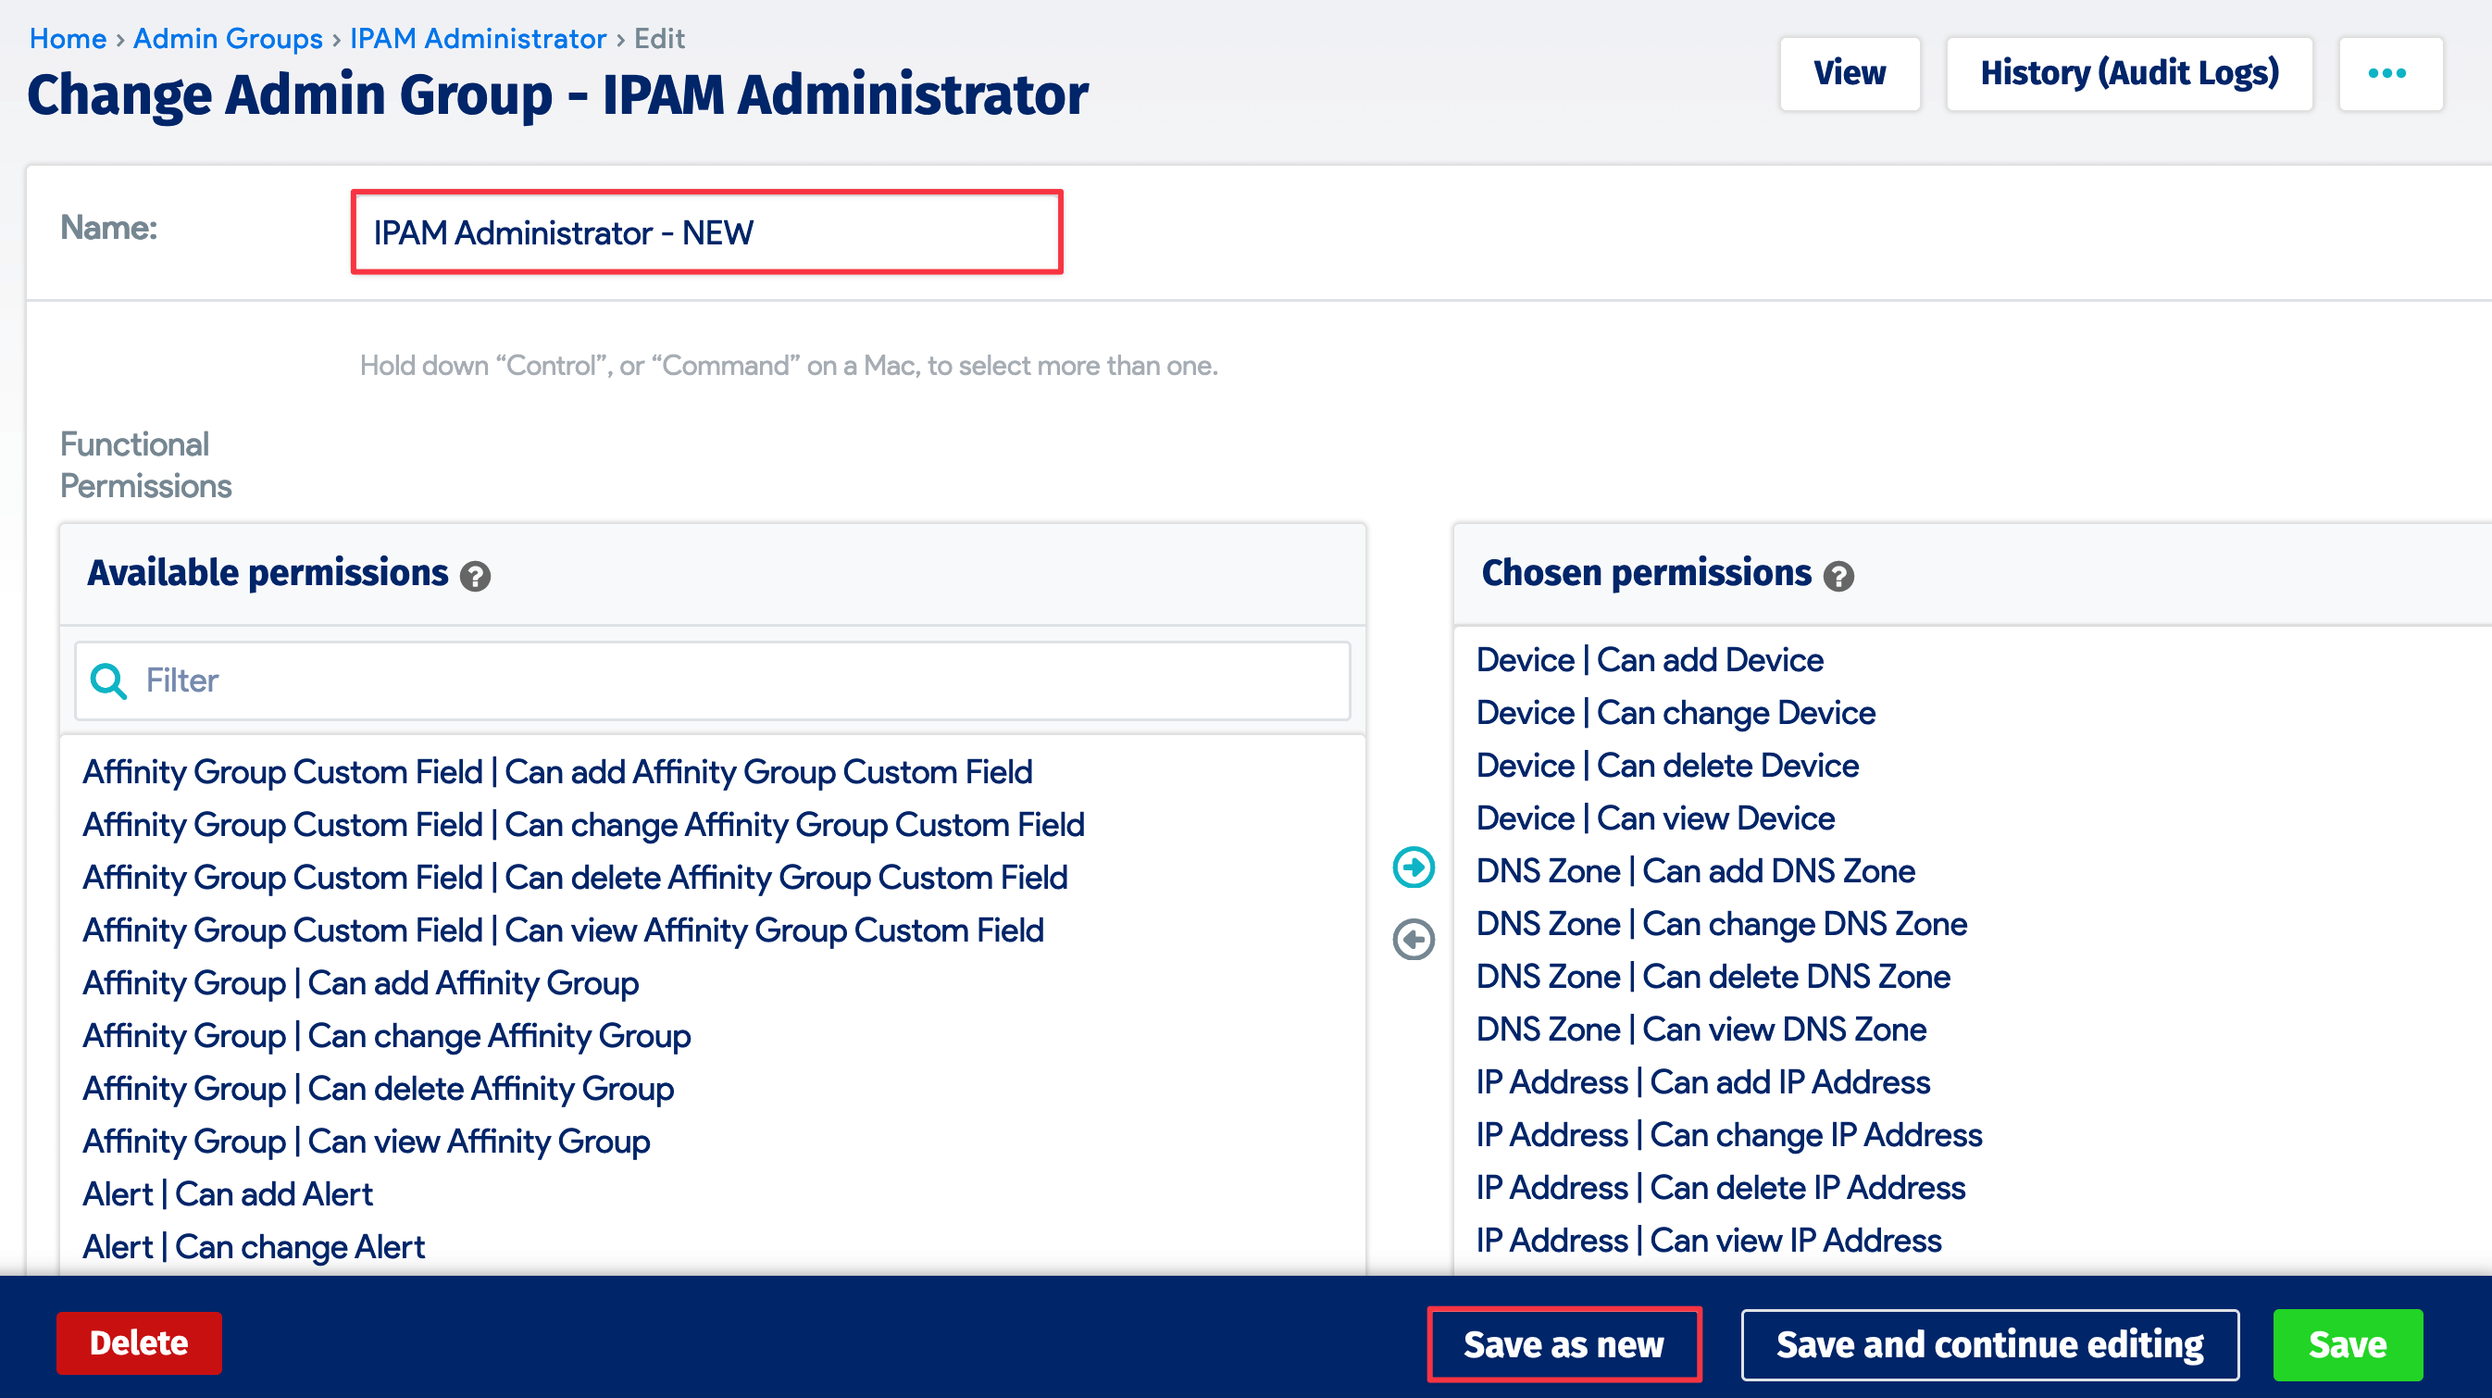Click the red Delete button
Viewport: 2492px width, 1398px height.
click(x=138, y=1342)
